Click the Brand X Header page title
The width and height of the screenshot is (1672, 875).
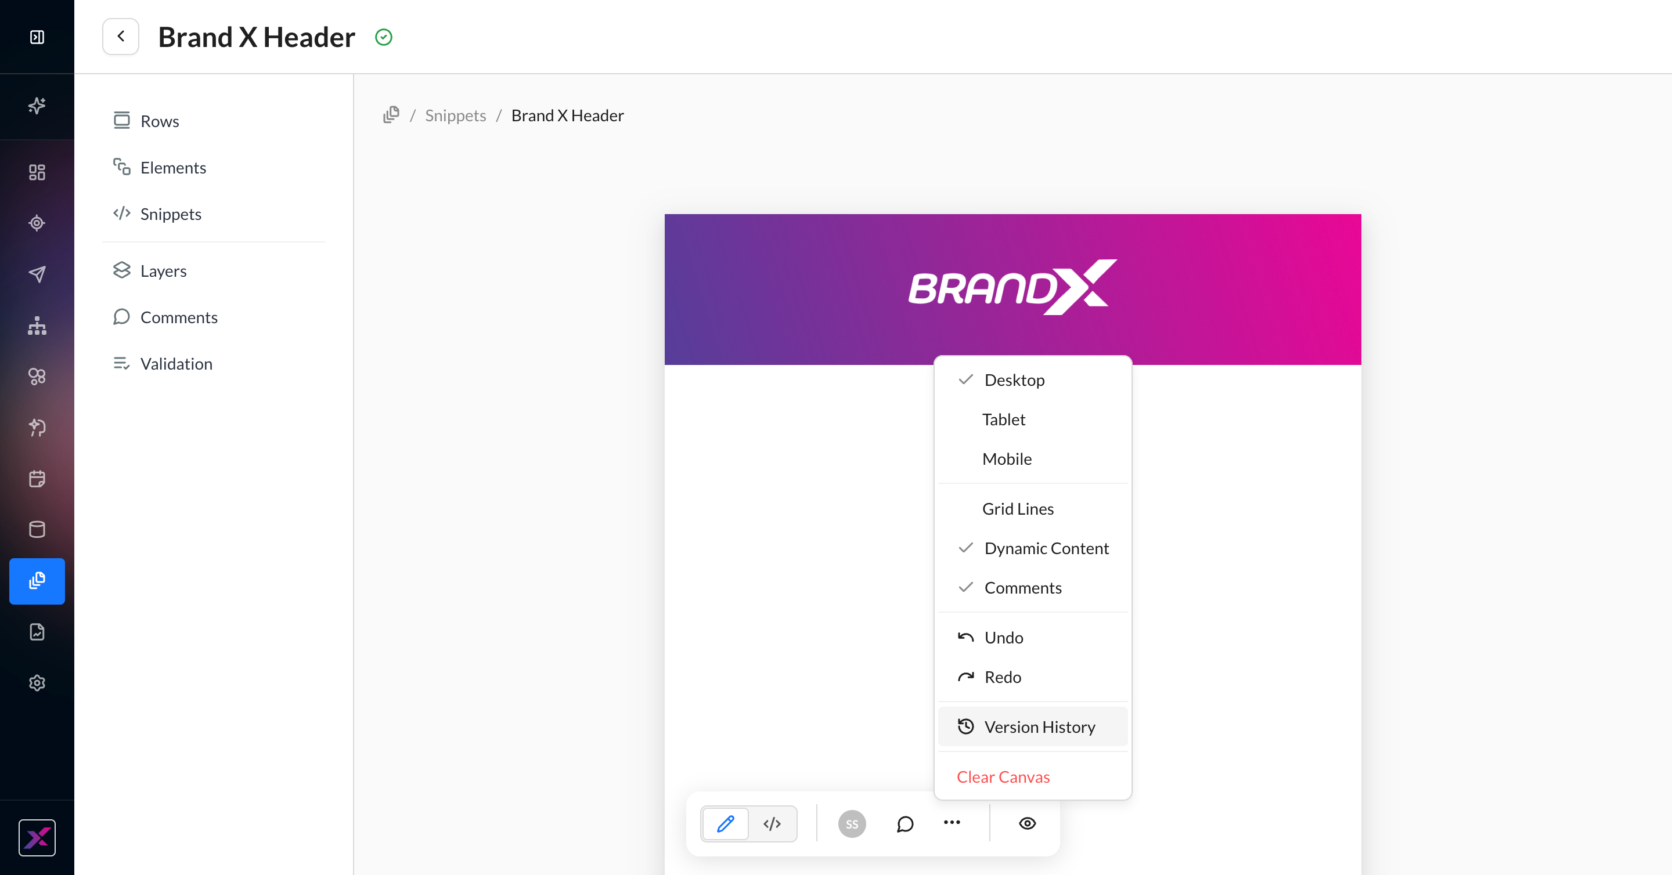257,37
